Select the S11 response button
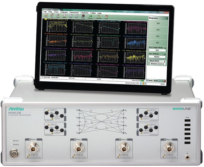Image resolution: width=204 pixels, height=167 pixels. (158, 24)
